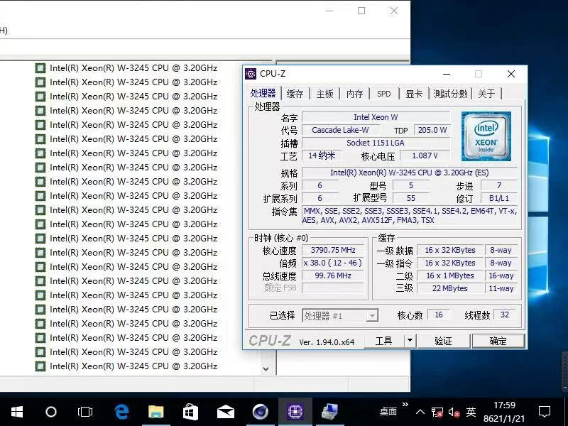Click the CPU-Z taskbar icon
The width and height of the screenshot is (568, 426).
[x=295, y=411]
